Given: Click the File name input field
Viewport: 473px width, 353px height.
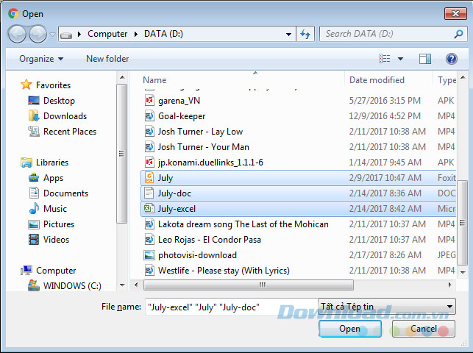Looking at the screenshot, I should click(x=231, y=307).
